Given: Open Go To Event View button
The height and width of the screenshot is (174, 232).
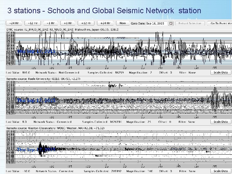Looking at the screenshot, I should tap(220, 23).
